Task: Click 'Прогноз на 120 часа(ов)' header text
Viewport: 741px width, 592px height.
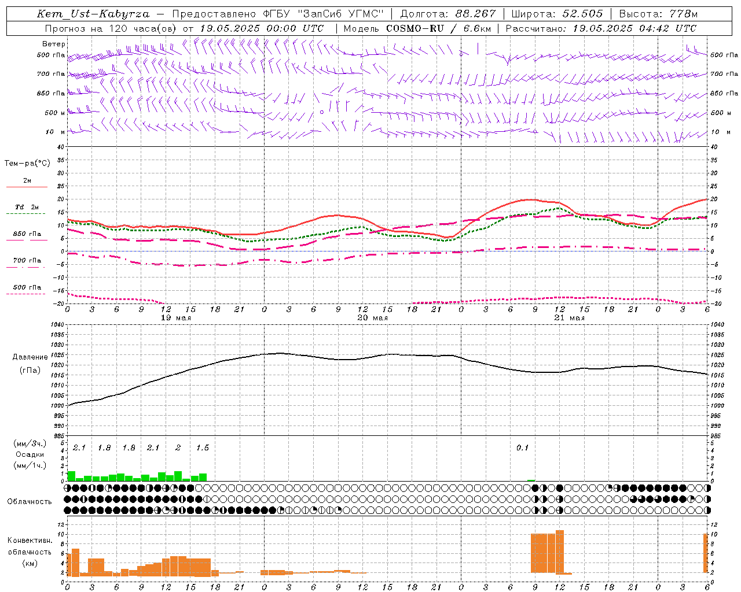Action: pos(111,28)
